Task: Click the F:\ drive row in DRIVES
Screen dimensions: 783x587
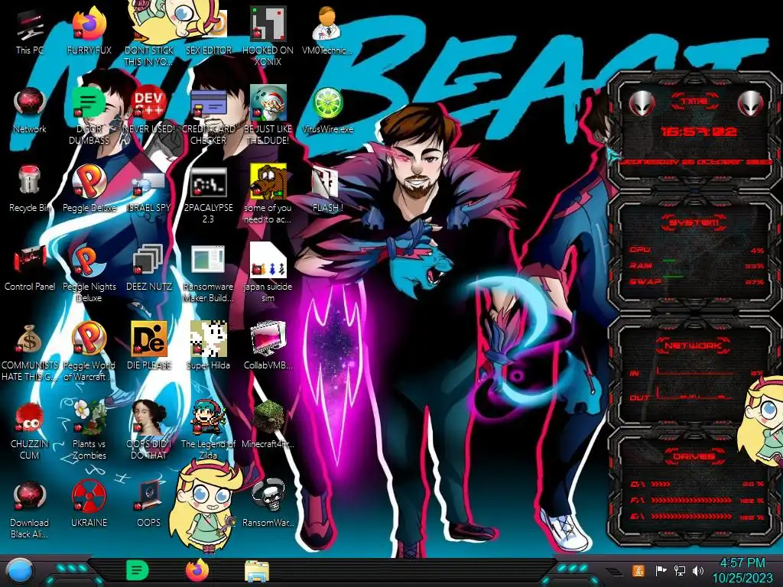Action: [x=697, y=500]
